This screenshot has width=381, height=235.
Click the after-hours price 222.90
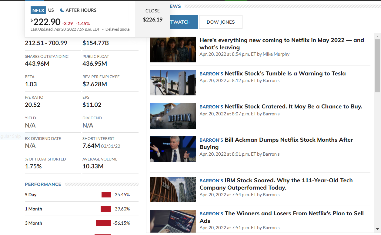(x=47, y=22)
